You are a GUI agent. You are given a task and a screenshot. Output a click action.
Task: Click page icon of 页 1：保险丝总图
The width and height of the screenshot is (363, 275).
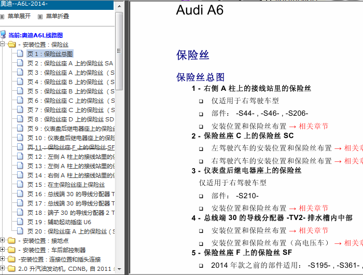pyautogui.click(x=20, y=53)
